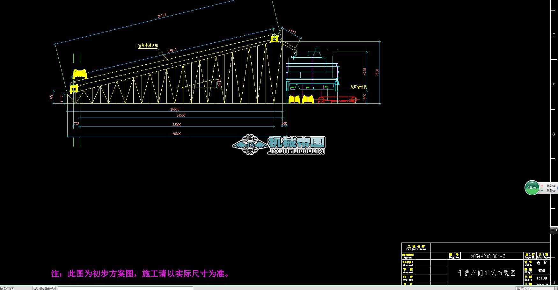This screenshot has width=558, height=290.
Task: Click the quick command button in the bottom bar
Action: tap(44, 288)
